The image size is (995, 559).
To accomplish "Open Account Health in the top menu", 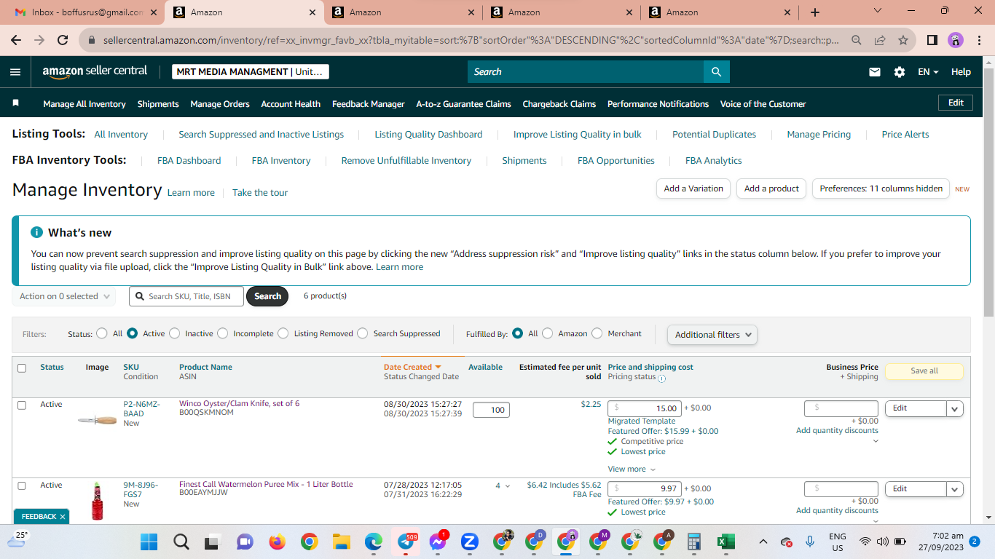I will [x=291, y=104].
